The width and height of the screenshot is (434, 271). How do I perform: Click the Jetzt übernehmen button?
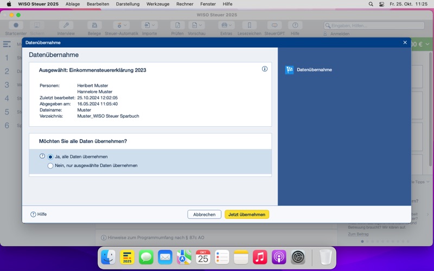click(247, 214)
